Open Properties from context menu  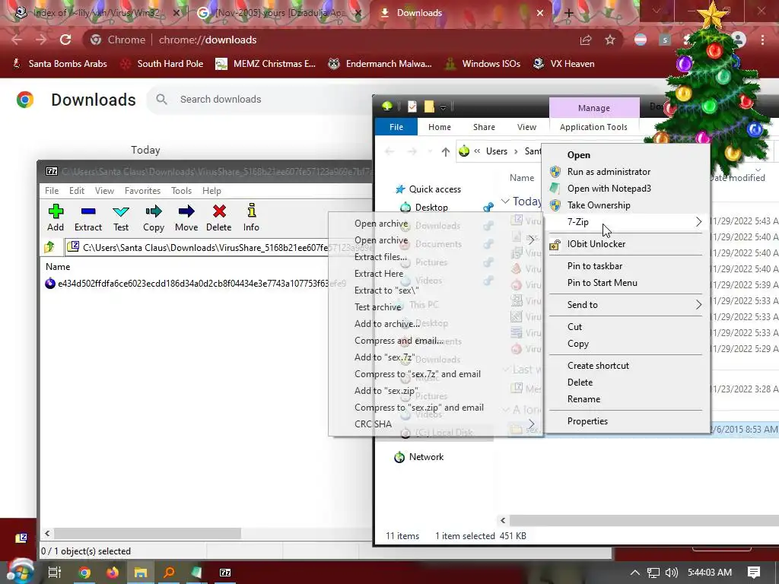626,421
